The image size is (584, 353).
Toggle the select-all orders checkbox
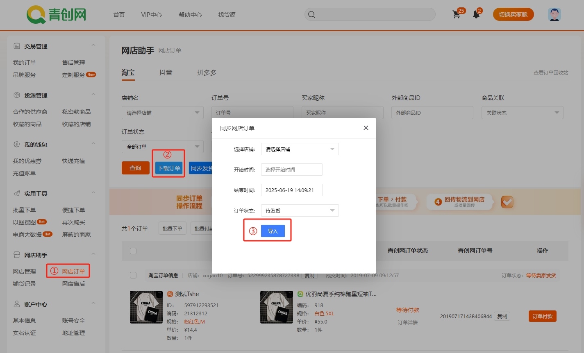coord(133,251)
